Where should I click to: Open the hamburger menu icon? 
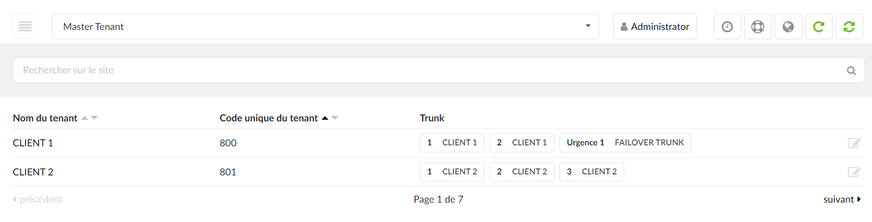[x=25, y=26]
